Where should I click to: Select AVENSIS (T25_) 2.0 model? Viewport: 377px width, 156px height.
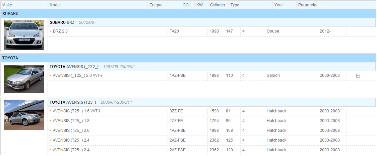click(x=71, y=130)
